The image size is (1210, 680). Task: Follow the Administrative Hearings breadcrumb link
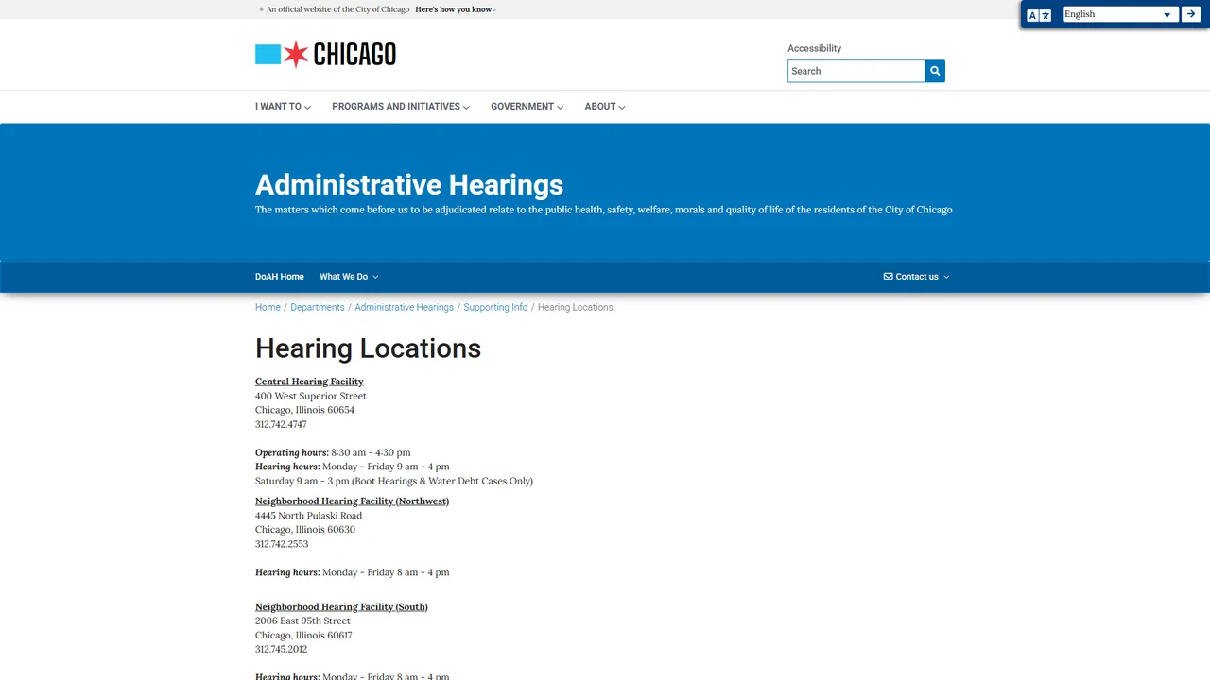tap(404, 307)
